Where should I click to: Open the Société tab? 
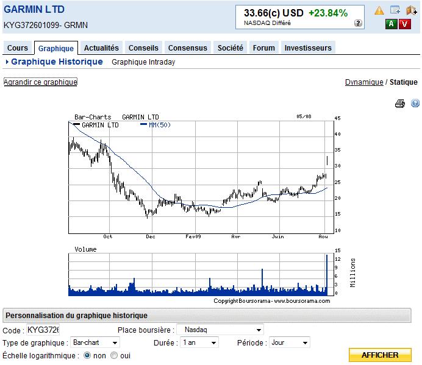[231, 48]
